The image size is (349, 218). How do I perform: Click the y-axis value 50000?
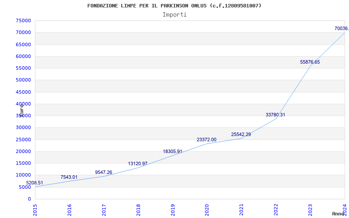pos(24,80)
